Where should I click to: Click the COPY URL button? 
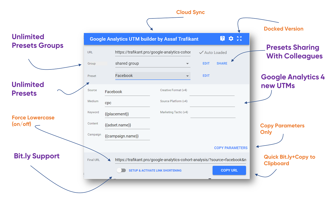tap(229, 170)
